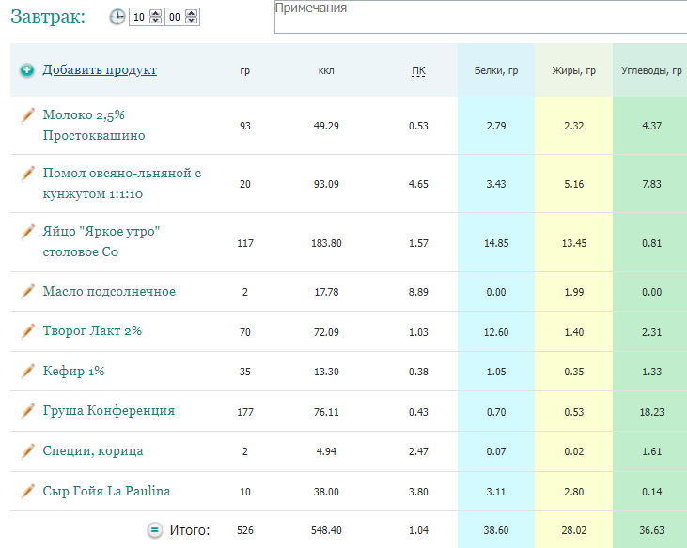Edit Творог Лакт 2% pencil icon
Screen dimensions: 687x548
tap(27, 331)
